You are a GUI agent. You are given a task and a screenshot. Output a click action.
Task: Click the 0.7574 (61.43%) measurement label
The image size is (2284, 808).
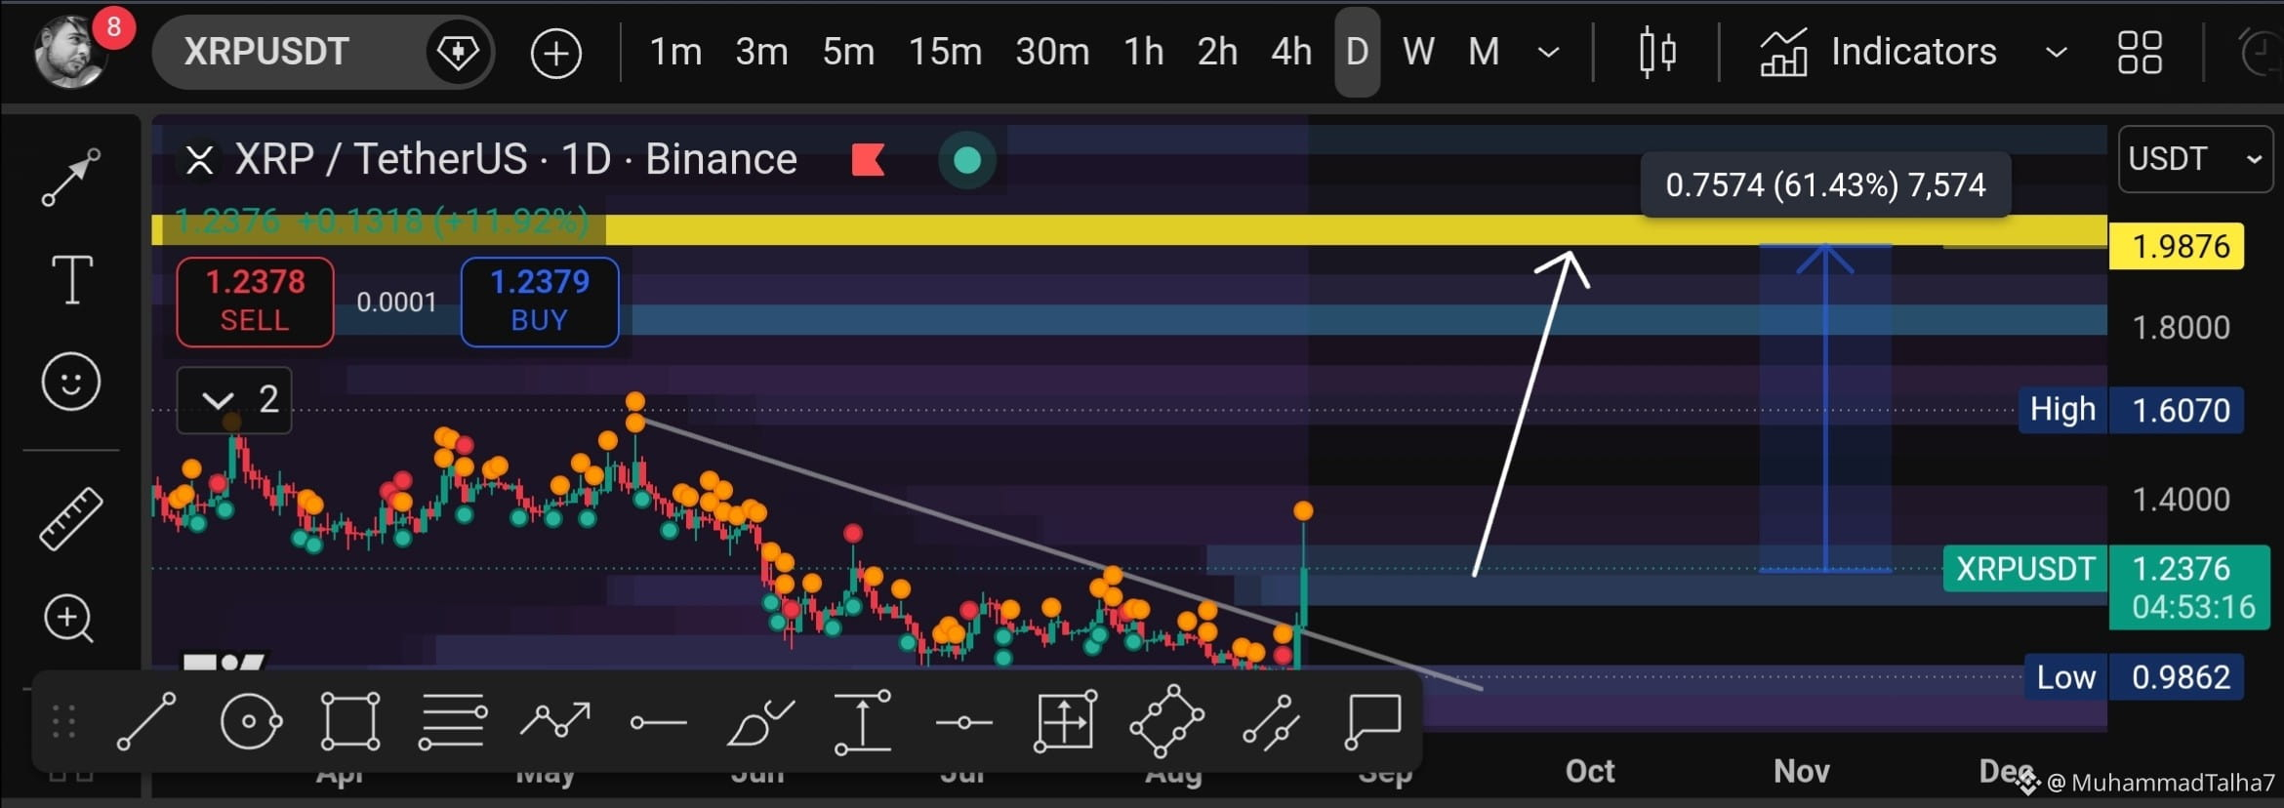pos(1825,184)
